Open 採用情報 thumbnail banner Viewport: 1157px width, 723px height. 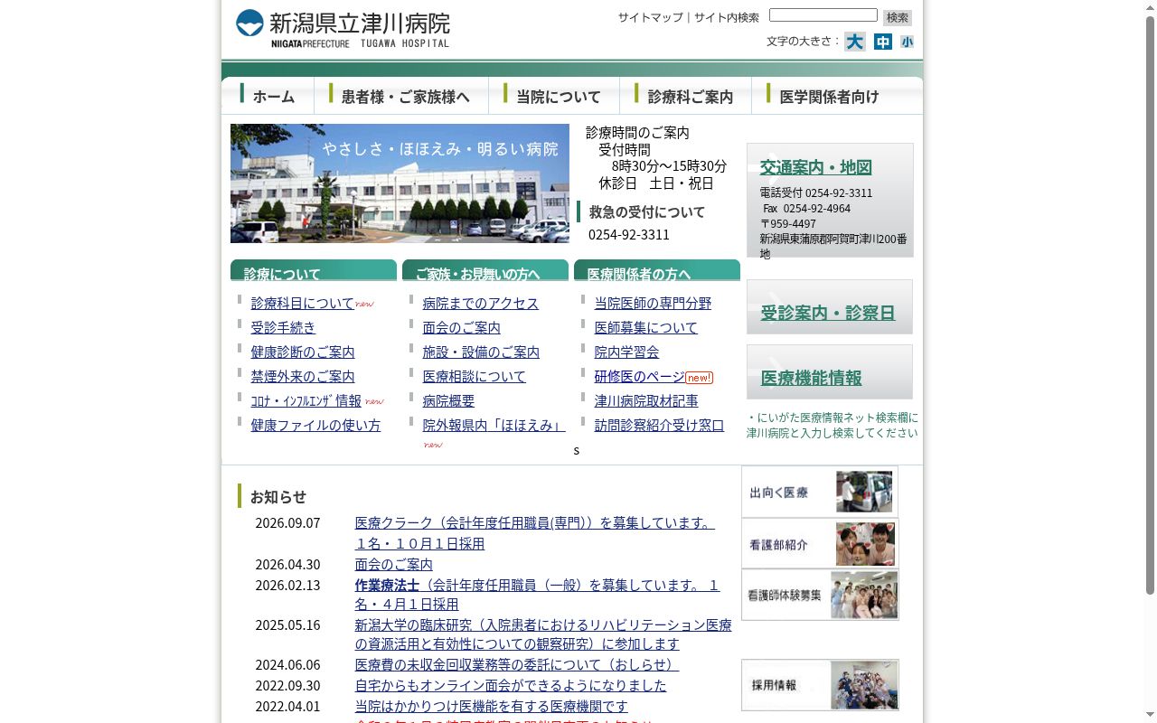coord(820,685)
